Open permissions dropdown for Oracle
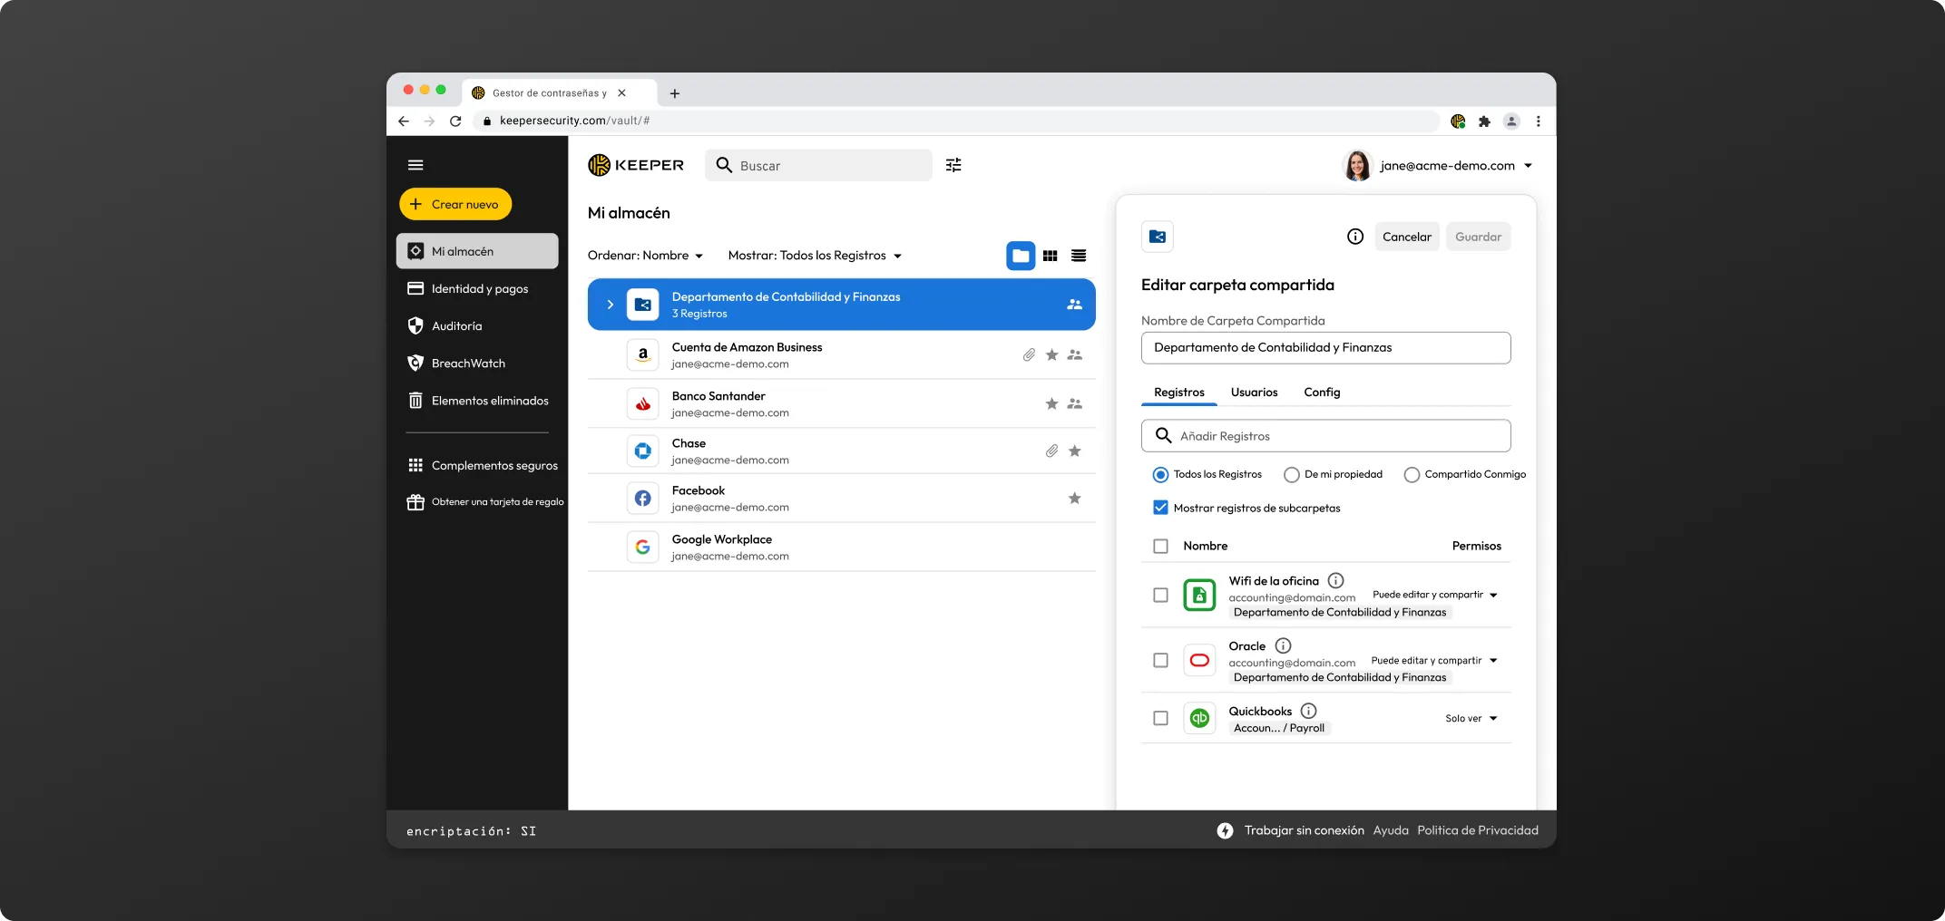The height and width of the screenshot is (921, 1945). pos(1434,661)
